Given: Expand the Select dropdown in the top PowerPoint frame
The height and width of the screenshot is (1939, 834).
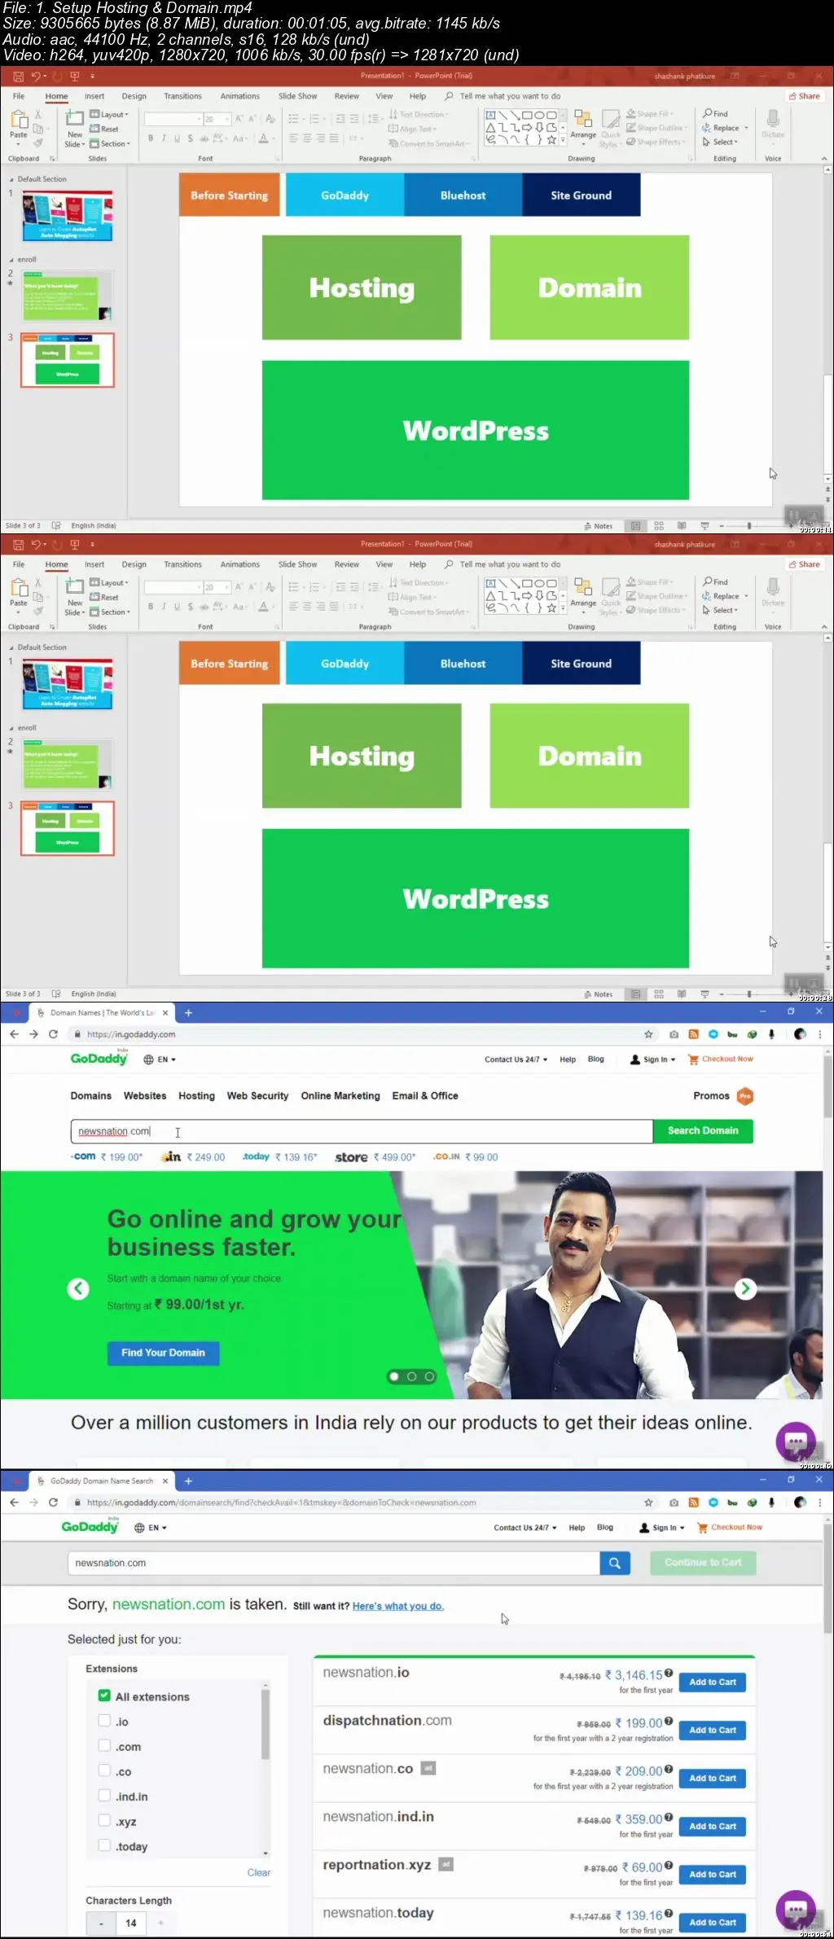Looking at the screenshot, I should click(x=721, y=142).
